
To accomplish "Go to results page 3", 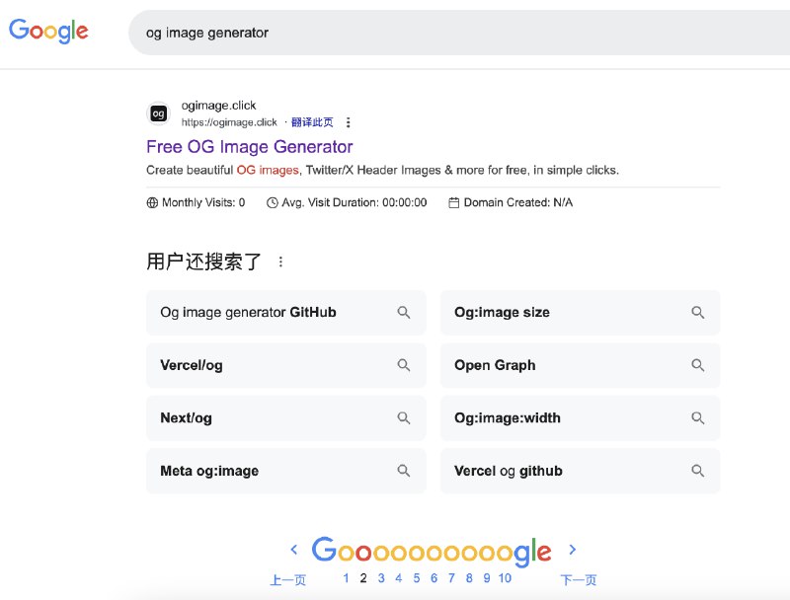I will coord(381,578).
